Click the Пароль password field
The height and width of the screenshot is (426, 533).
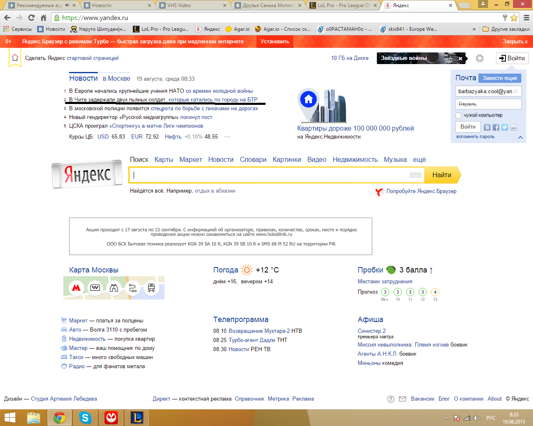[x=488, y=104]
